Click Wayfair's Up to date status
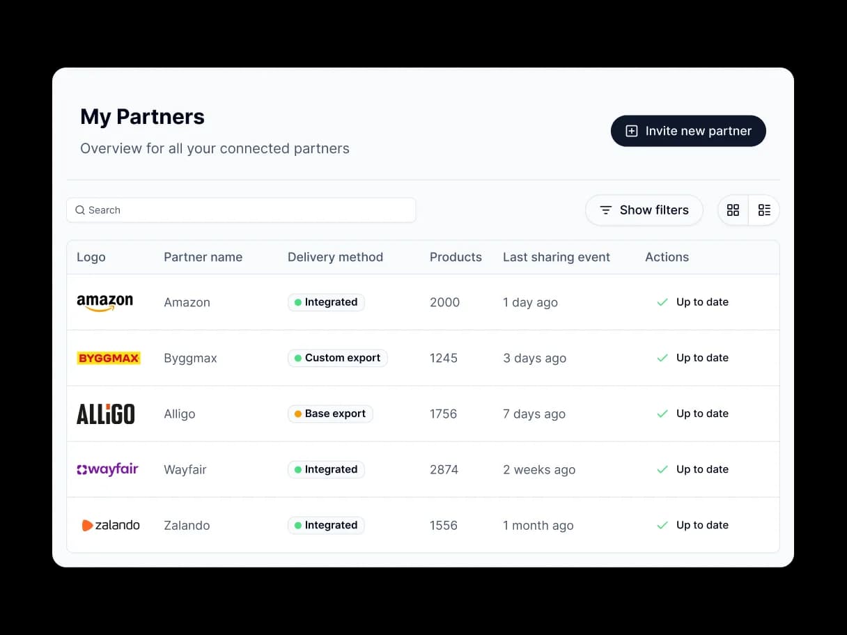 pos(701,469)
